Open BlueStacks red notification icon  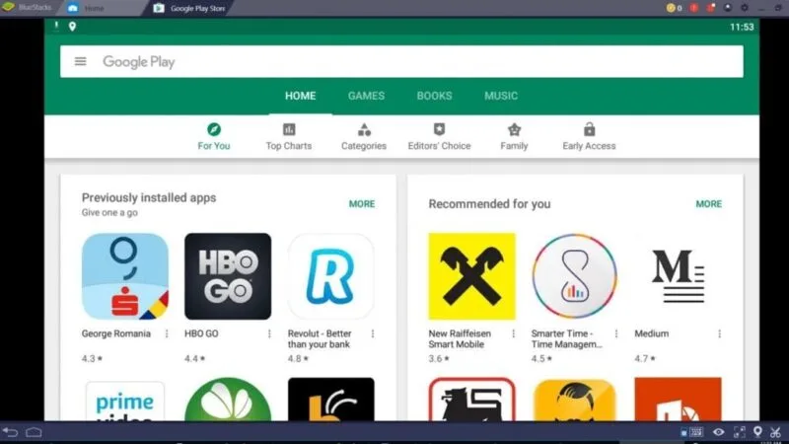[694, 8]
